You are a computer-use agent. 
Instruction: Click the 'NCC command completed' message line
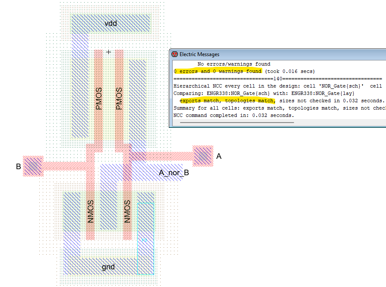point(233,115)
